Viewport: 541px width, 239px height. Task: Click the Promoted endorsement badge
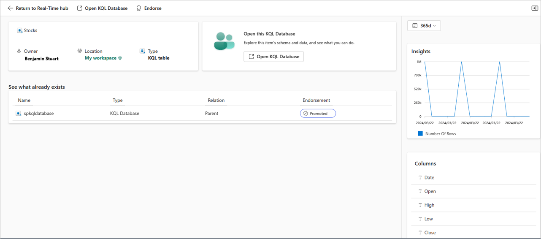pyautogui.click(x=318, y=114)
